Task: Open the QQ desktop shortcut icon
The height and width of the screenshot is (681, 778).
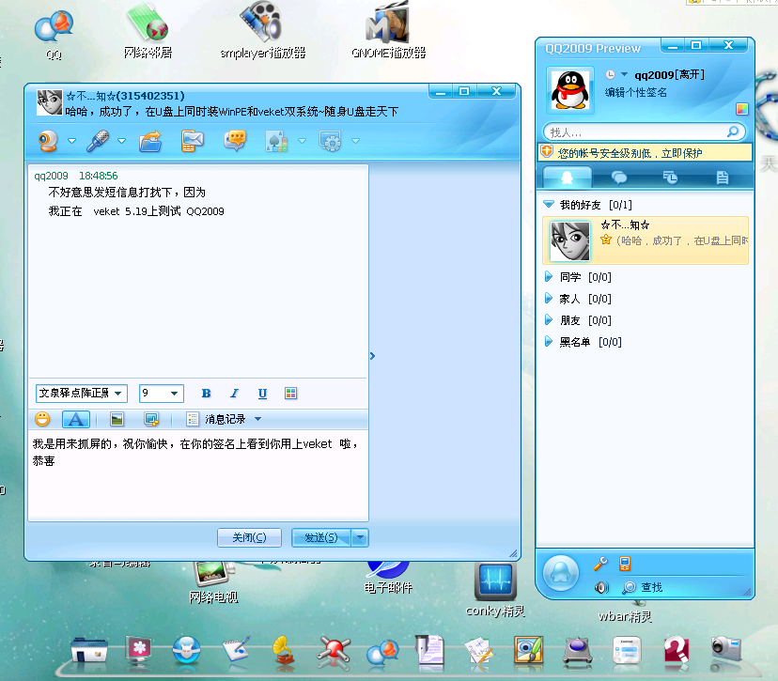Action: [54, 34]
